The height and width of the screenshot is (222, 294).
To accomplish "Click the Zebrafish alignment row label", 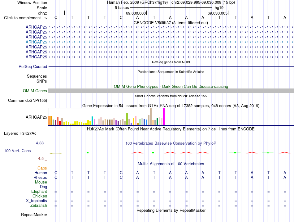I will tap(39, 206).
